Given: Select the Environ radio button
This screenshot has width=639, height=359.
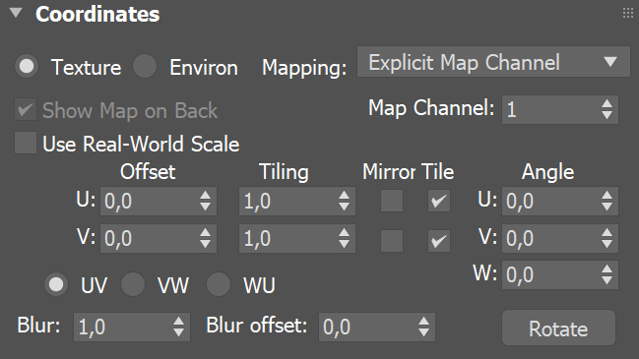Looking at the screenshot, I should click(145, 66).
